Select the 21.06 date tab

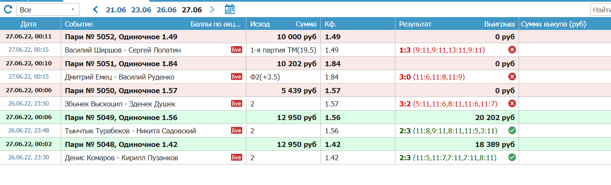tap(116, 10)
